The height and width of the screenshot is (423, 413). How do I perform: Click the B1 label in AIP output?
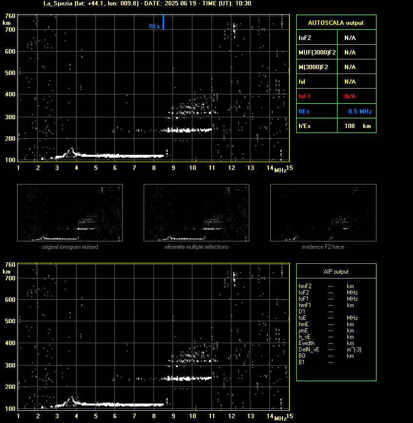click(302, 362)
